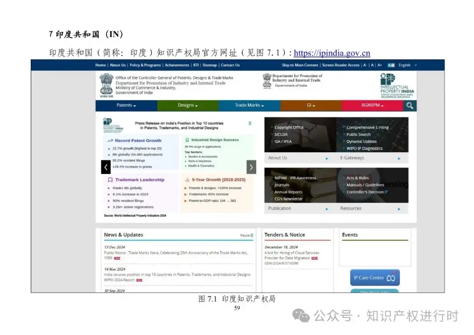
Task: Click the E-Gateways panel arrow
Action: click(x=399, y=158)
